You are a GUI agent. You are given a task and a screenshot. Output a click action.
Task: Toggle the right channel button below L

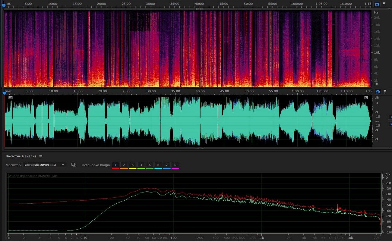pos(390,124)
